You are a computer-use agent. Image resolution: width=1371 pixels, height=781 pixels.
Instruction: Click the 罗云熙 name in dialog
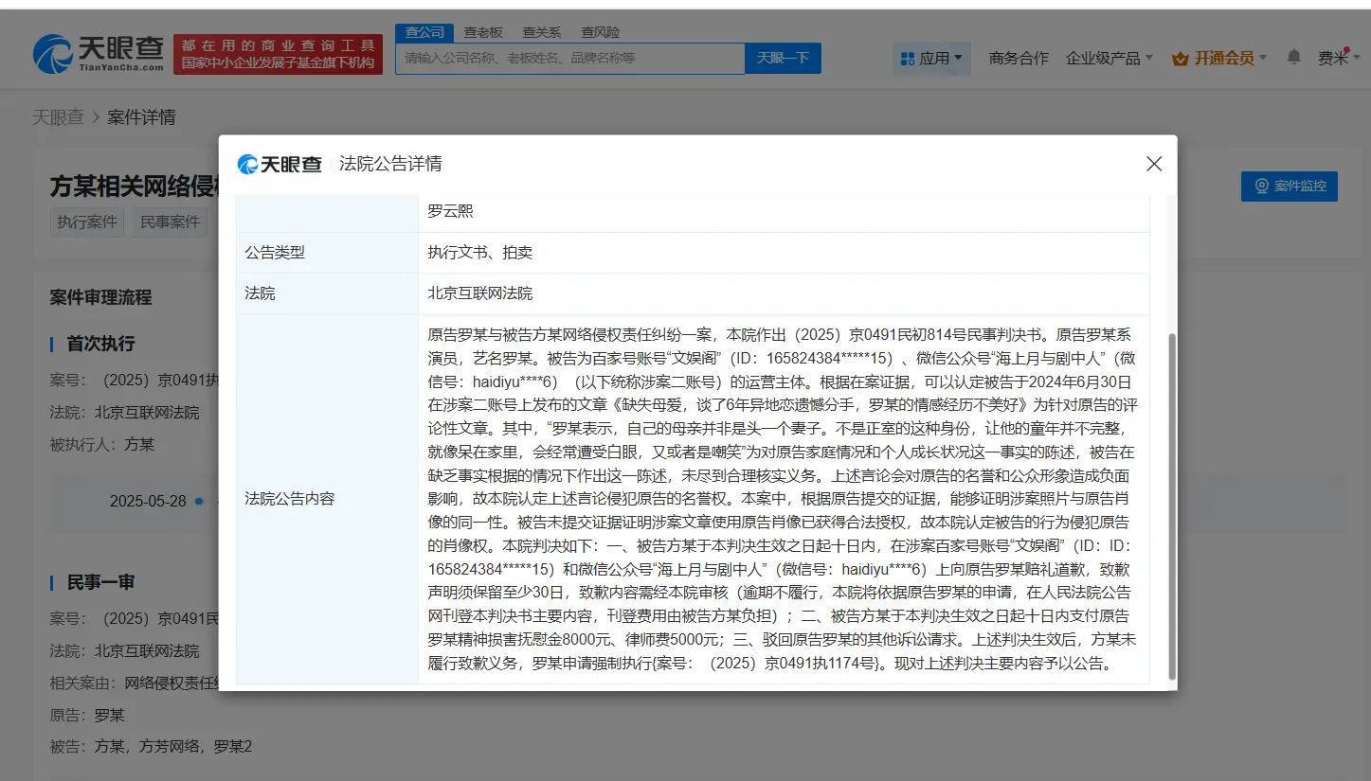(450, 211)
